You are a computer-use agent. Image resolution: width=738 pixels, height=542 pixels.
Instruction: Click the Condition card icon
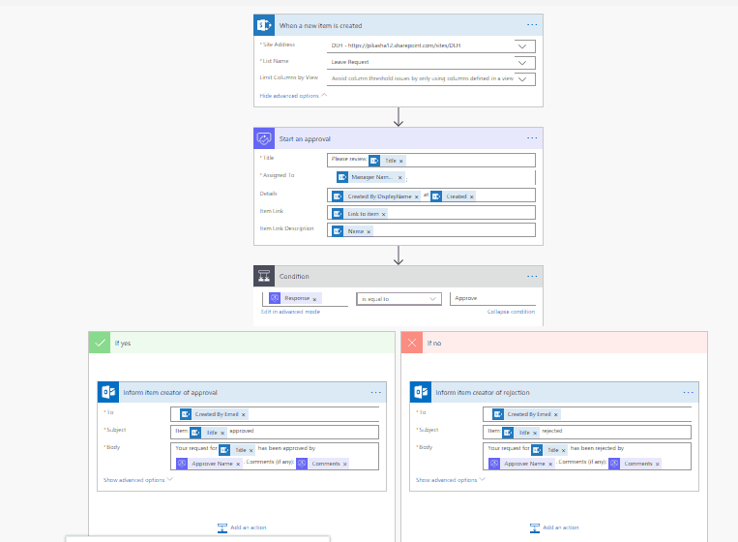coord(264,276)
